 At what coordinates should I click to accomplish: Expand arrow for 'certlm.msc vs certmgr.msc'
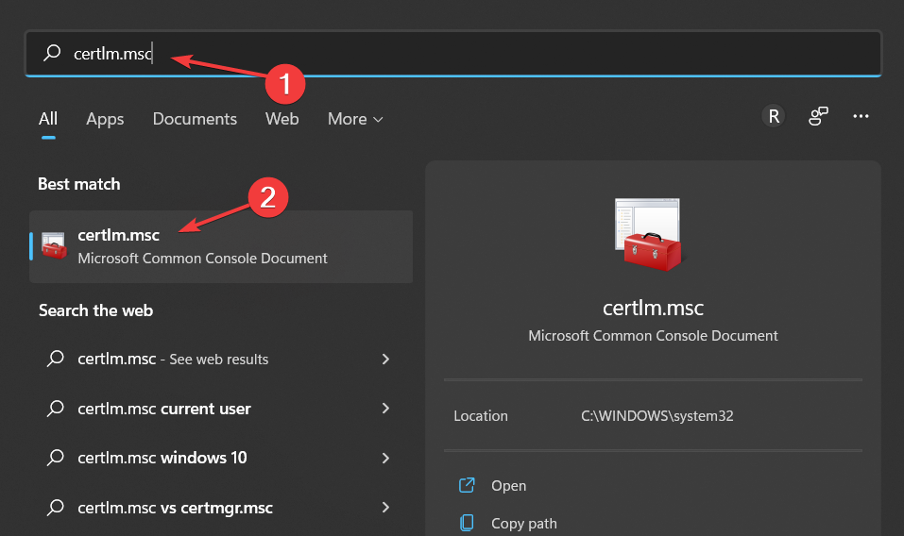pyautogui.click(x=385, y=507)
